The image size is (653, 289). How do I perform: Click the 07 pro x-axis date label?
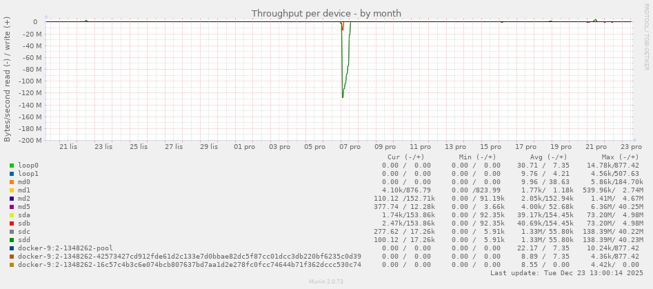tap(350, 147)
